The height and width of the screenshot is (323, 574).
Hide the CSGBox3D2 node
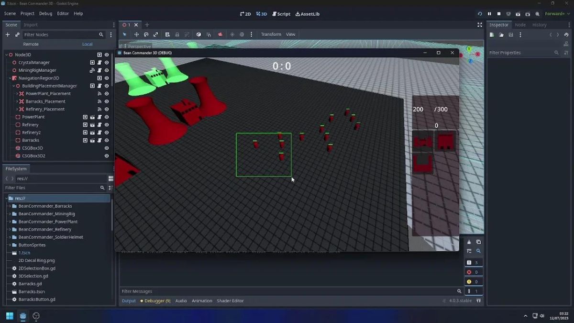107,156
